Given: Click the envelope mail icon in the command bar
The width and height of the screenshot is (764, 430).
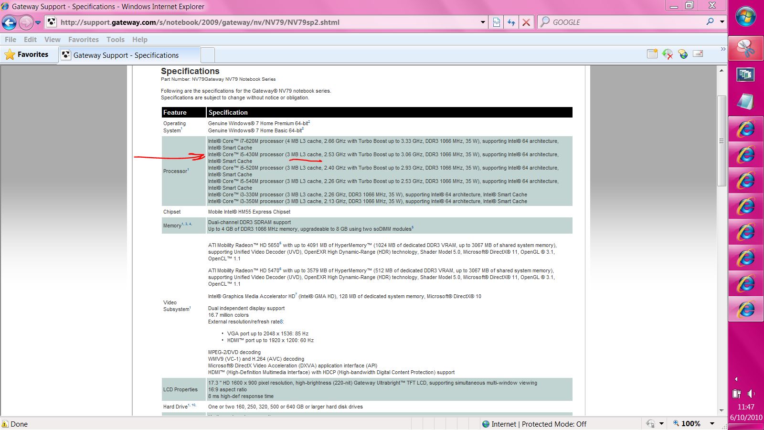Looking at the screenshot, I should [698, 54].
